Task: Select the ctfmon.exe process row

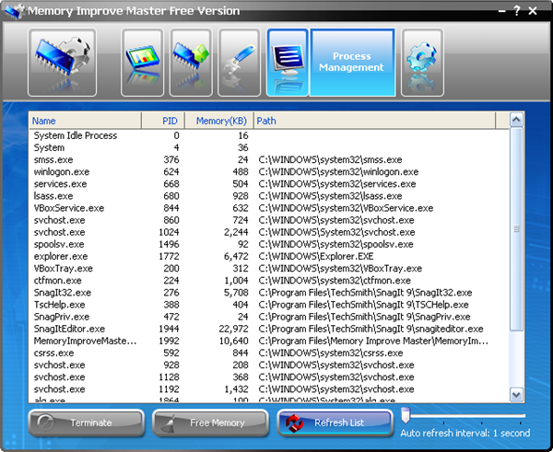Action: point(269,281)
